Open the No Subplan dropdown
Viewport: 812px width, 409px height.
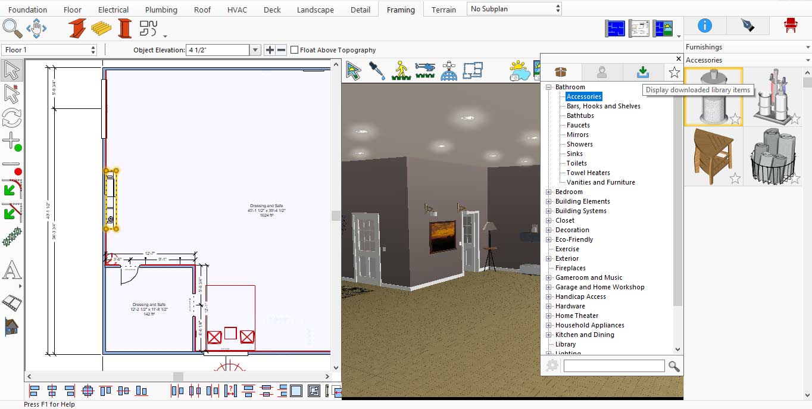514,9
